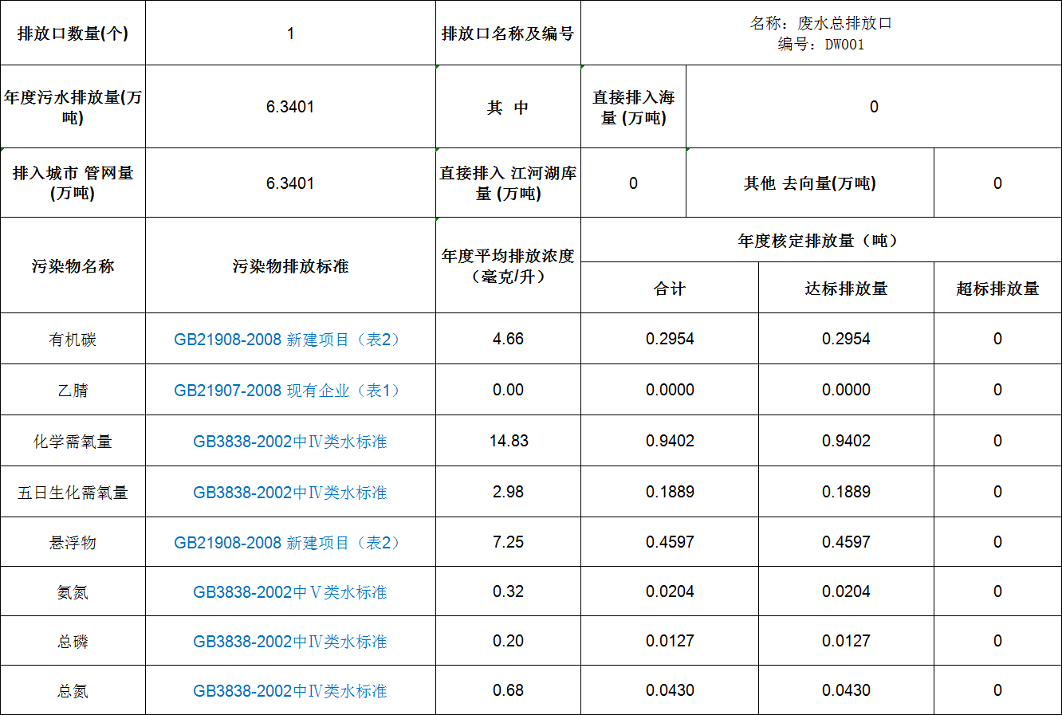Open the GB3838-2002中Ⅴ类水标准 link for 氨氮
This screenshot has height=715, width=1062.
(289, 592)
